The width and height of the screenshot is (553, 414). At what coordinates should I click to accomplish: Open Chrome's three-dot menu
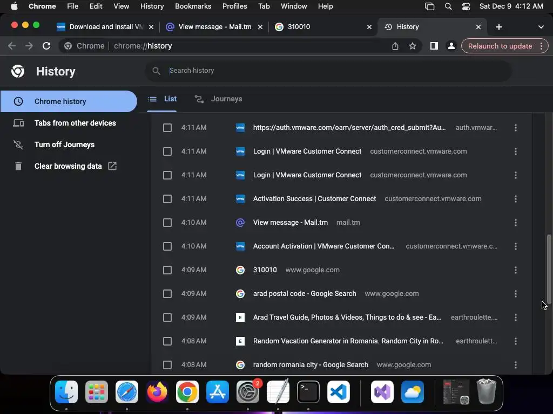(x=541, y=46)
